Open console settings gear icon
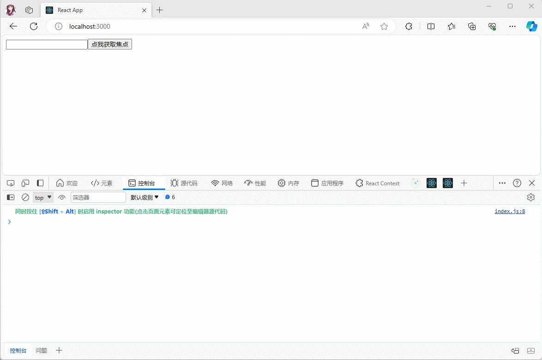Image resolution: width=542 pixels, height=360 pixels. pos(531,197)
